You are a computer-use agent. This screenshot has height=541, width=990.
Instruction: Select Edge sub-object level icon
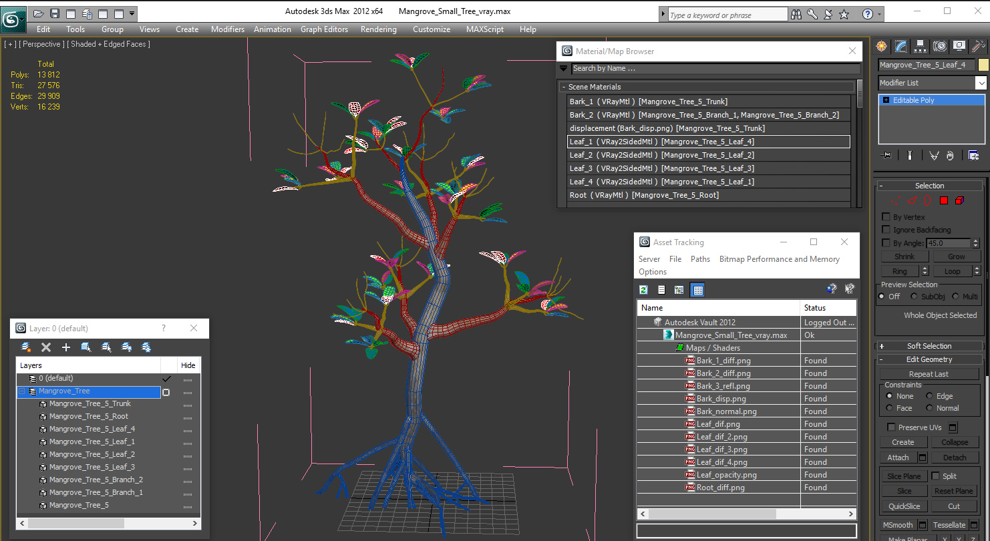pos(913,200)
